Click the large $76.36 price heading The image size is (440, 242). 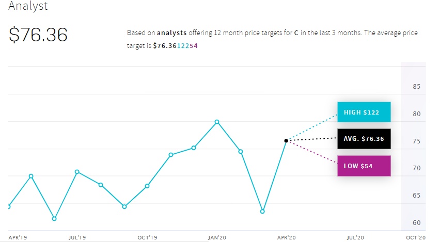pos(38,35)
